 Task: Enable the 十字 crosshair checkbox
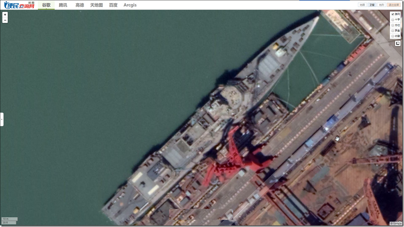393,20
